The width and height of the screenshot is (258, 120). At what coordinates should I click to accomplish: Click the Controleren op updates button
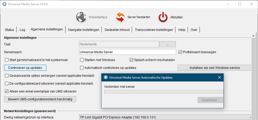25,68
